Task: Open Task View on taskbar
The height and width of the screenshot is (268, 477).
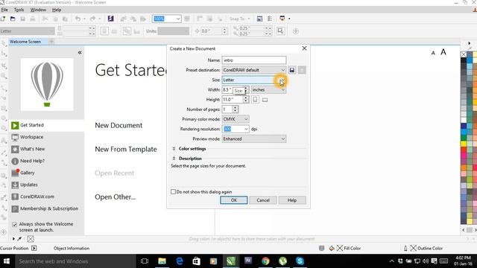Action: point(145,261)
